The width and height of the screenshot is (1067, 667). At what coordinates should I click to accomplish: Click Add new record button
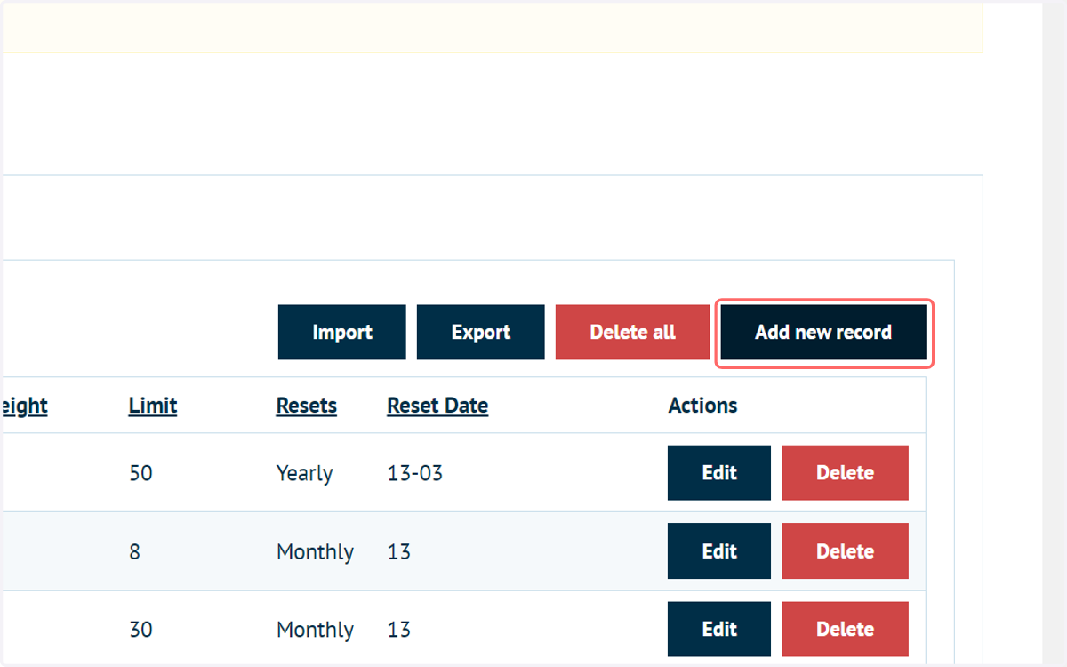coord(823,333)
